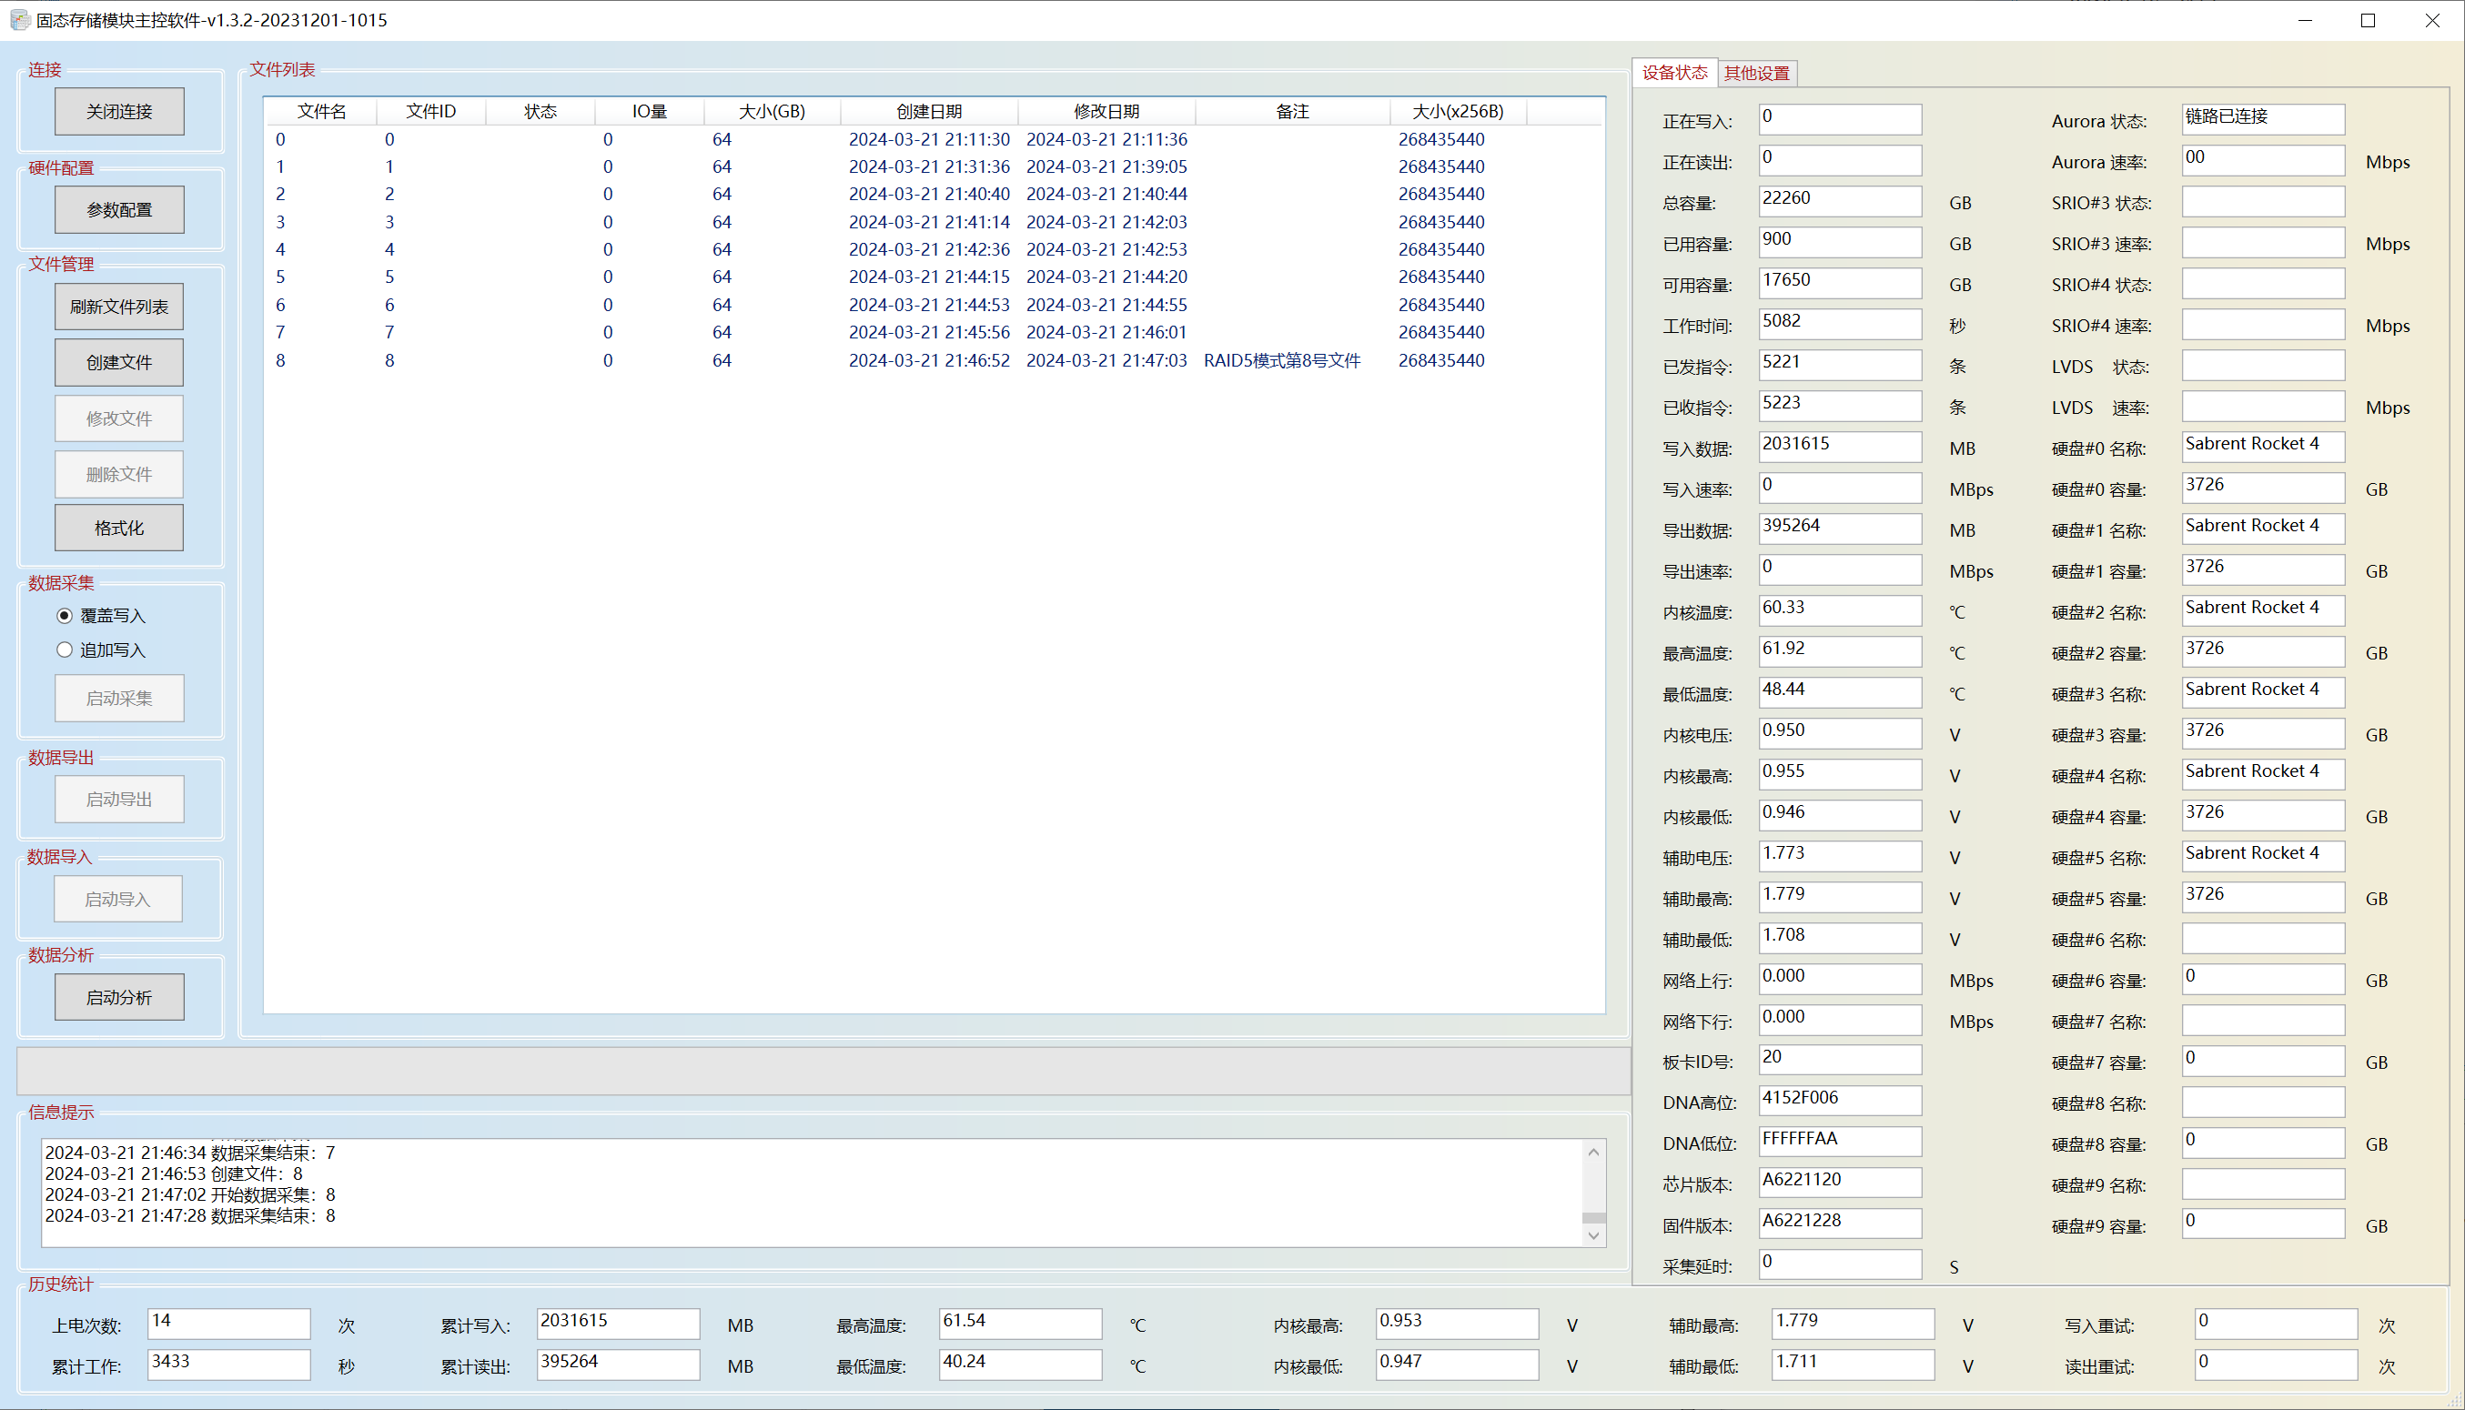This screenshot has height=1410, width=2465.
Task: Click the empty SRIO#3 状态 field
Action: (2263, 200)
